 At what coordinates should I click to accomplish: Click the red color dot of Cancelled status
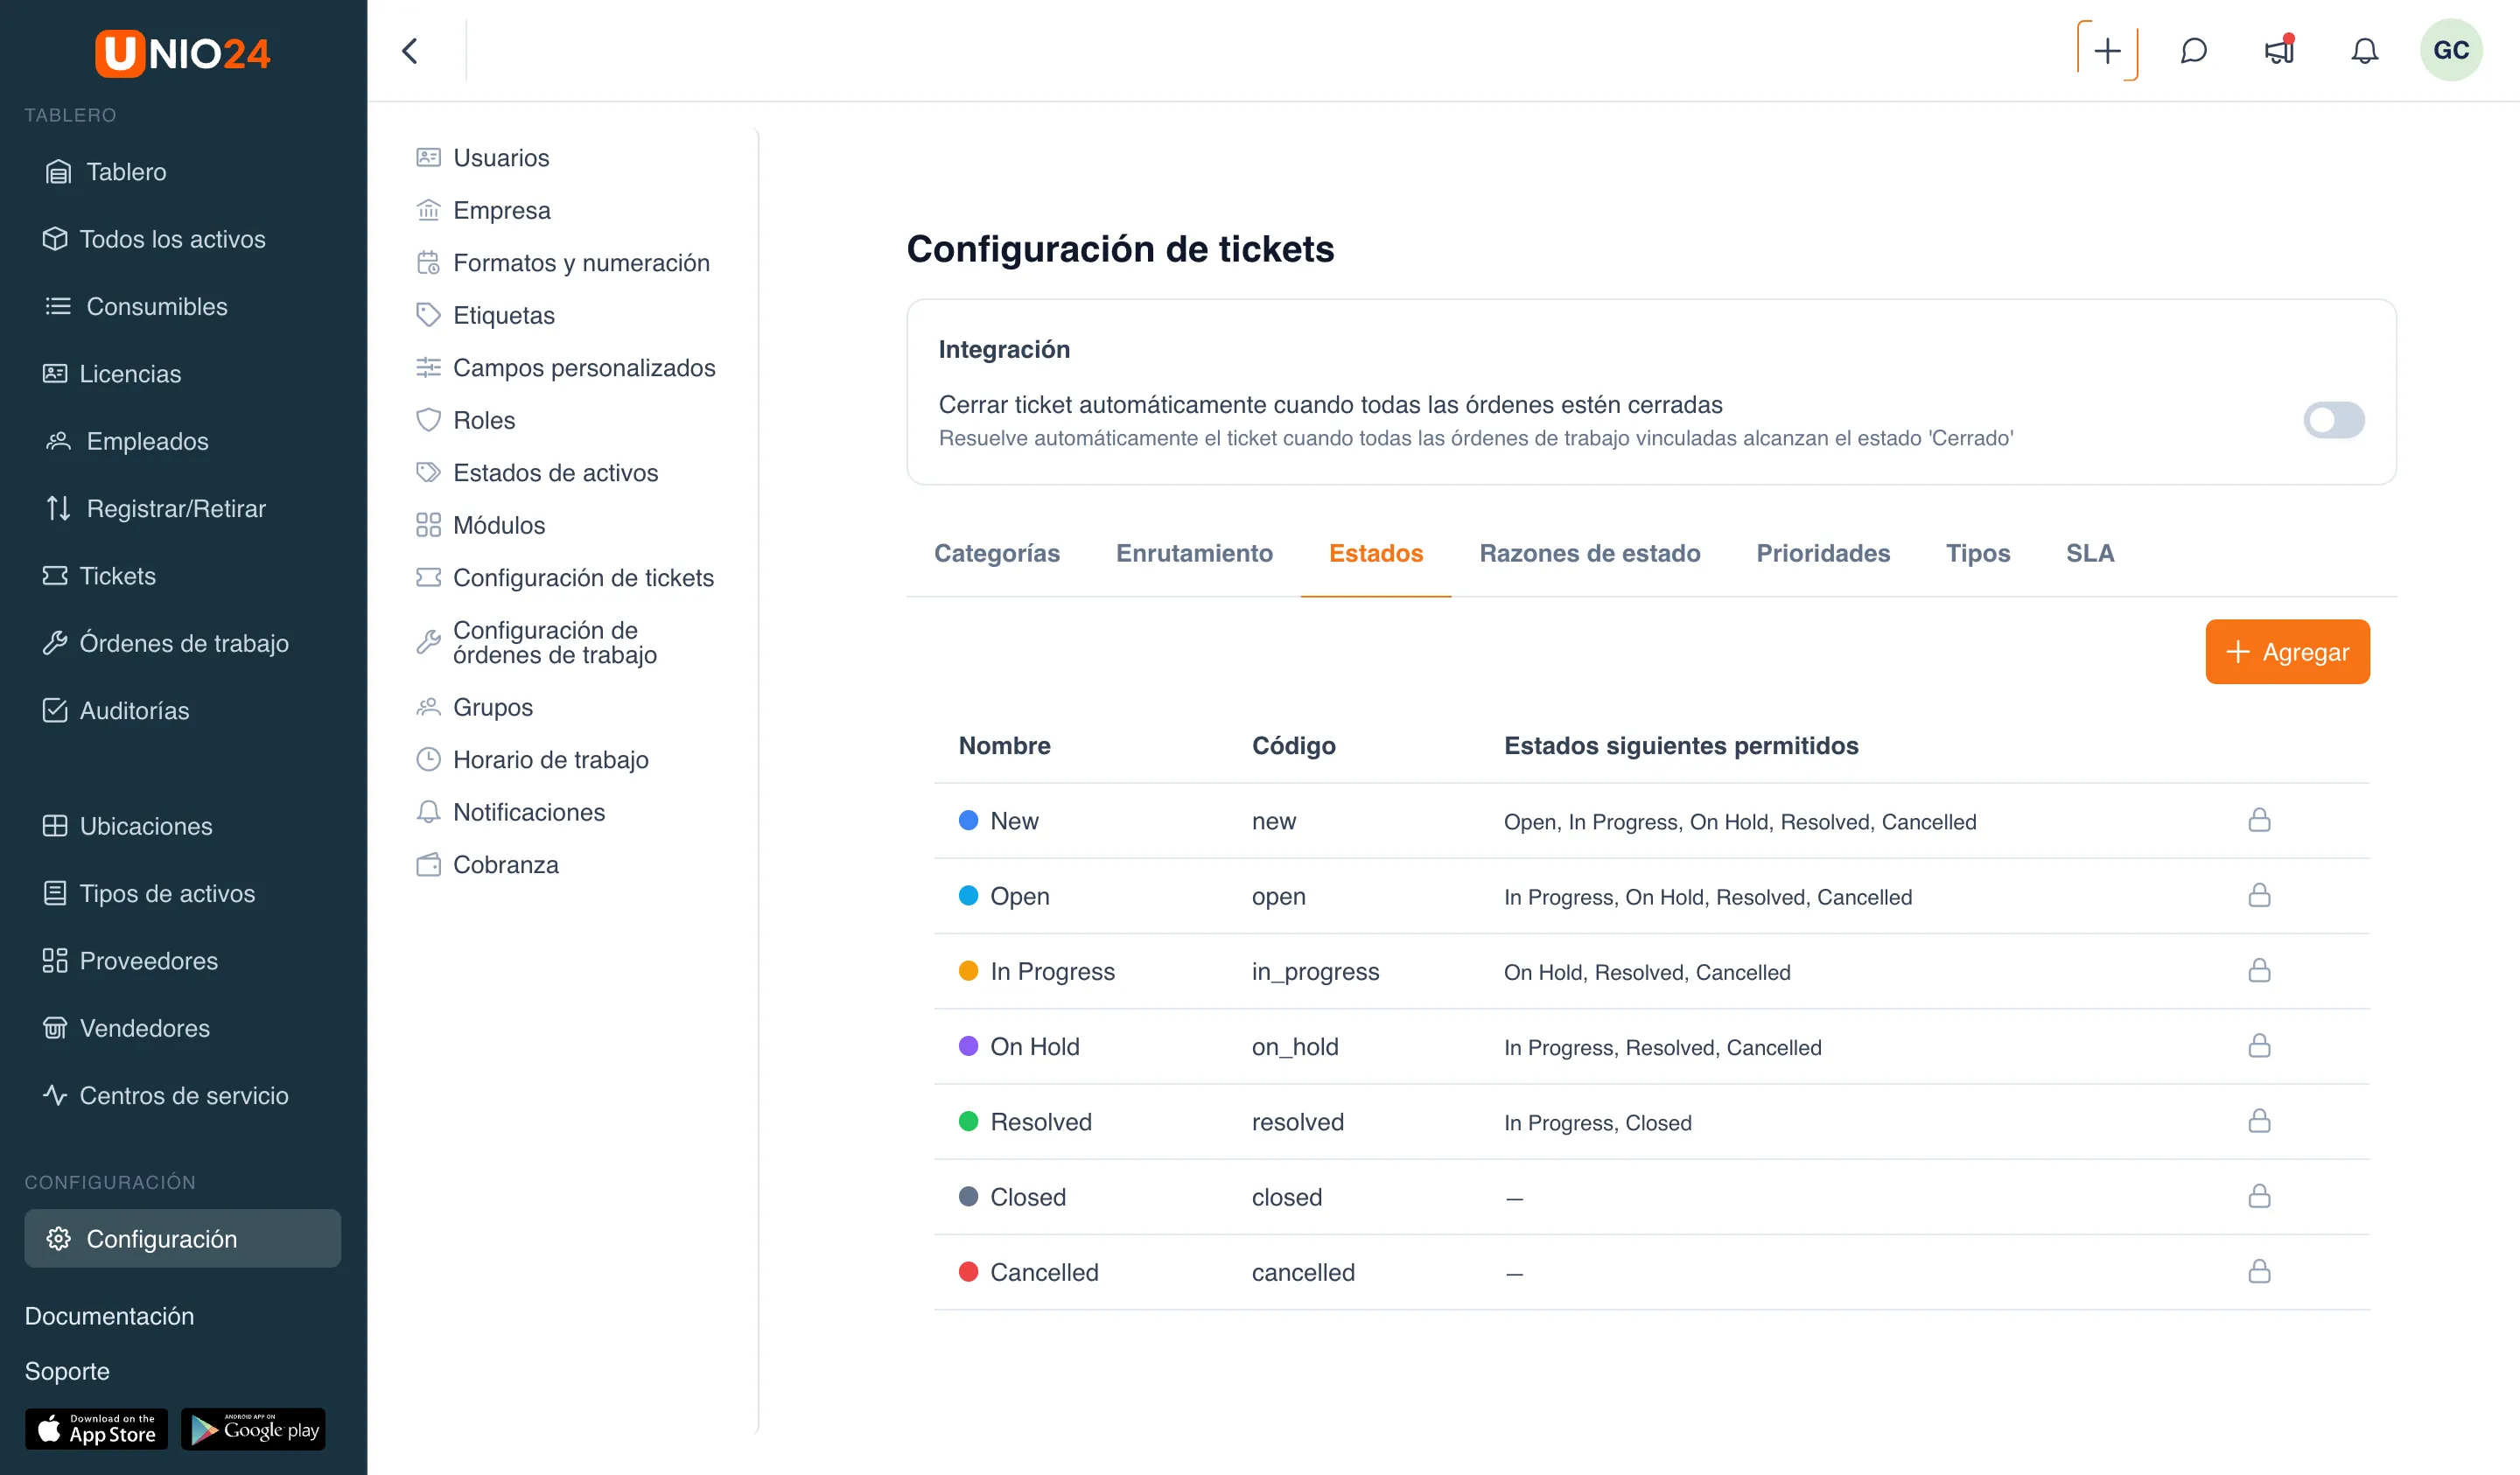[968, 1271]
